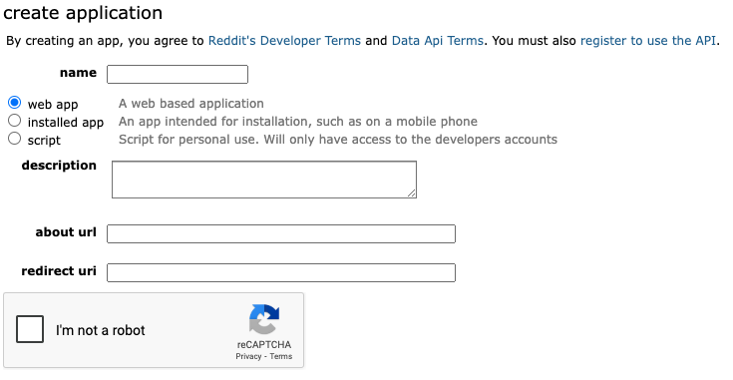Select the web app radio button
The height and width of the screenshot is (380, 733).
[15, 103]
